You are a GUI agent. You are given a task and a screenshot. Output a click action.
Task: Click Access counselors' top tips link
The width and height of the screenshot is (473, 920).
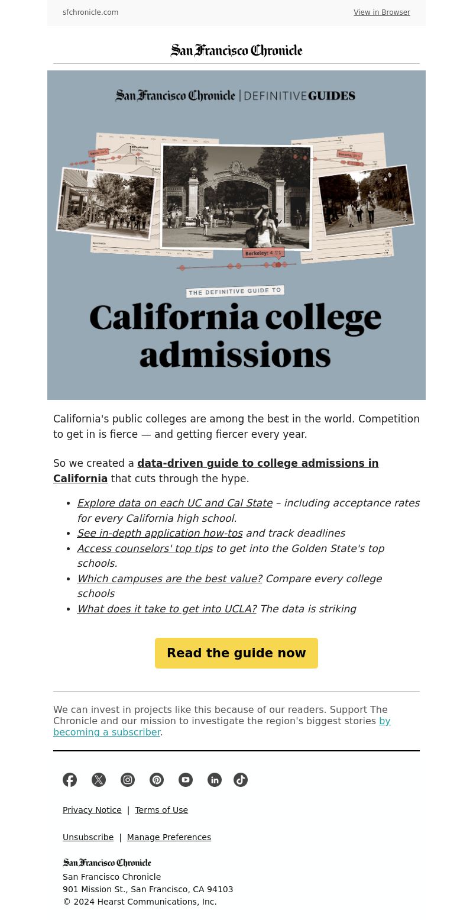(x=145, y=548)
